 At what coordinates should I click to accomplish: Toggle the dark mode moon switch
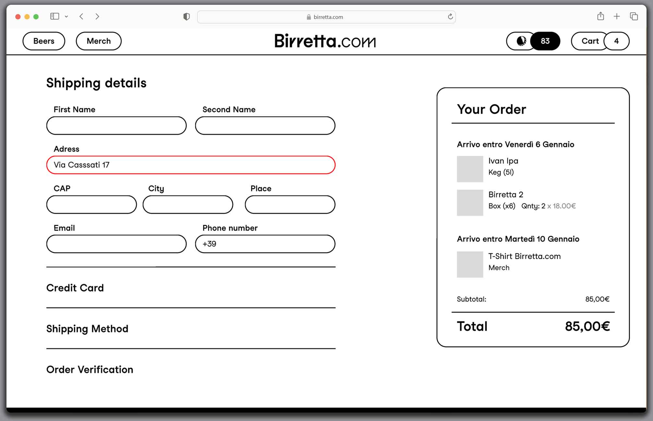click(521, 41)
